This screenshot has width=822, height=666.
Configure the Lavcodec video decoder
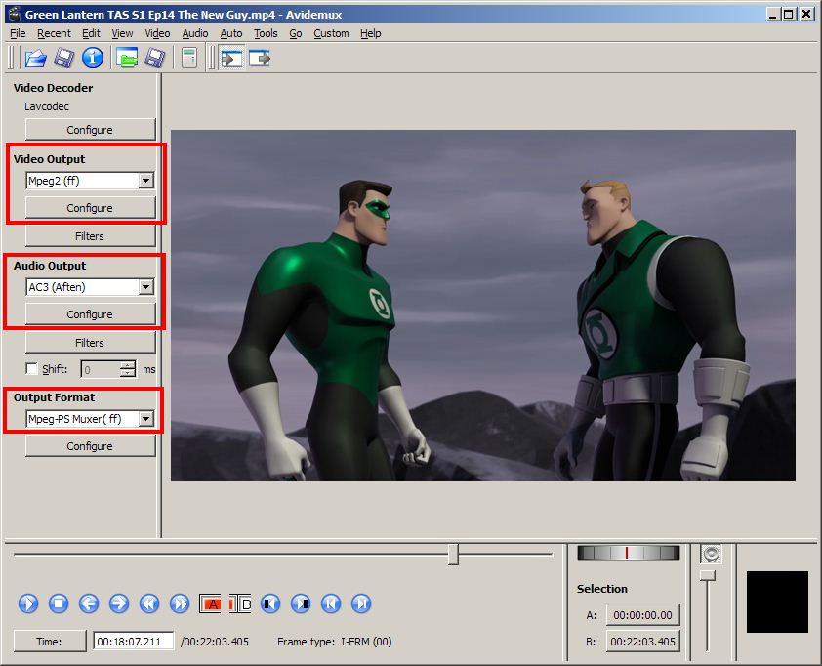90,130
